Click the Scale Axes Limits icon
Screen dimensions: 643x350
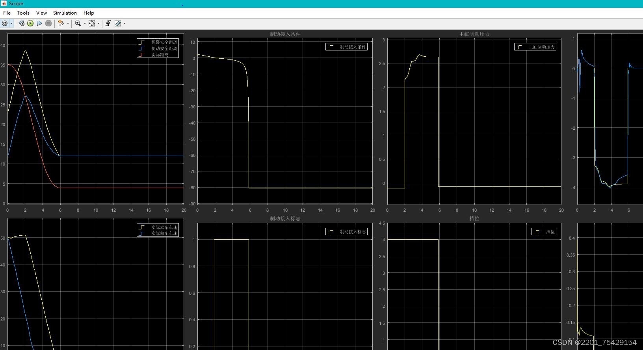(x=92, y=23)
